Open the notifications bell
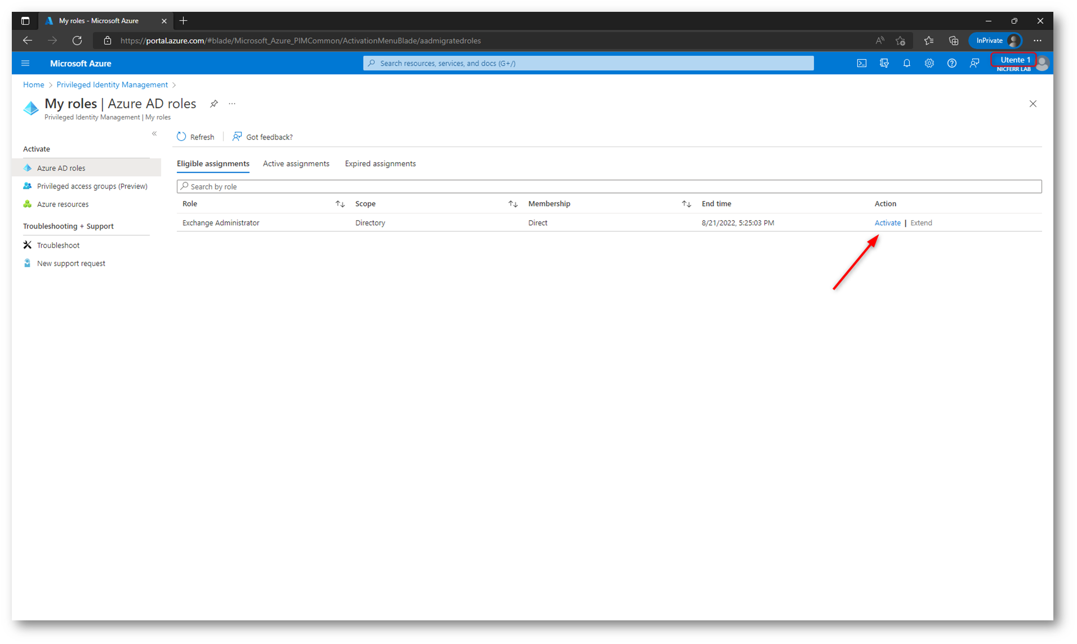The image size is (1077, 644). pyautogui.click(x=906, y=63)
